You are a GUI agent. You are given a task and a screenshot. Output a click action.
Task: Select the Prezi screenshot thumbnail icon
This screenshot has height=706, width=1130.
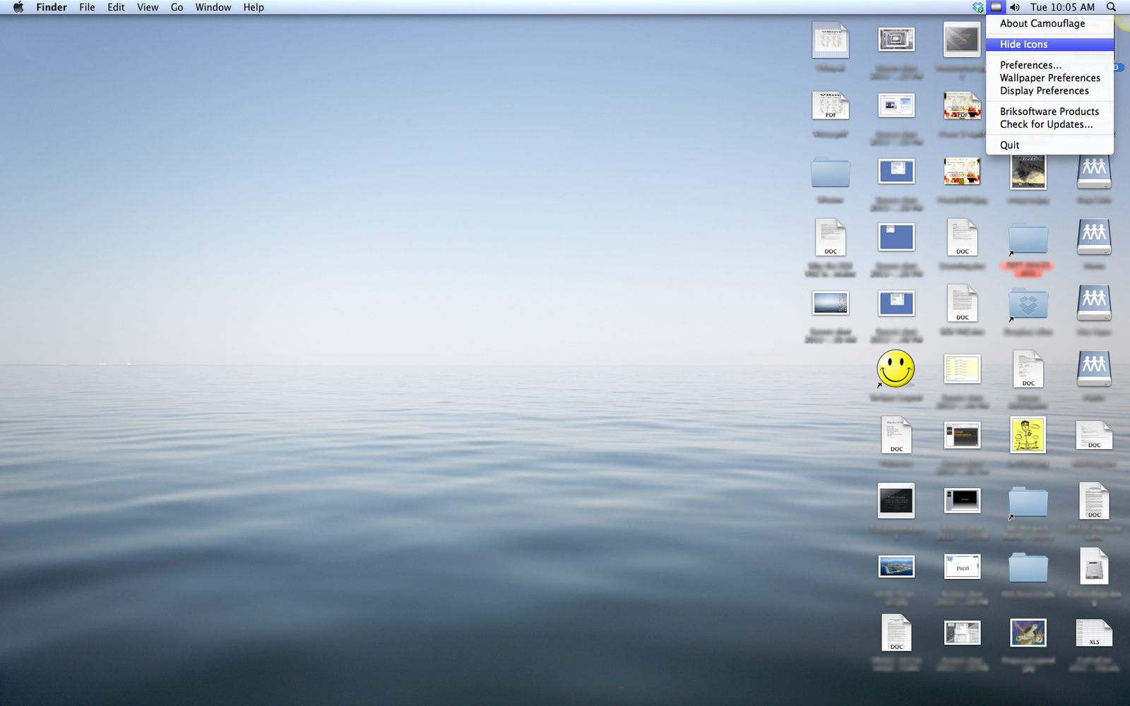(x=962, y=566)
